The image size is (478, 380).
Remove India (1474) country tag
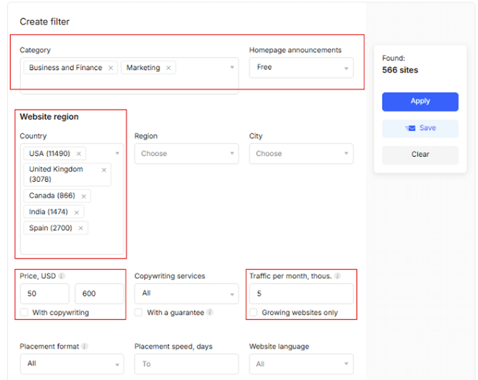[x=76, y=212]
